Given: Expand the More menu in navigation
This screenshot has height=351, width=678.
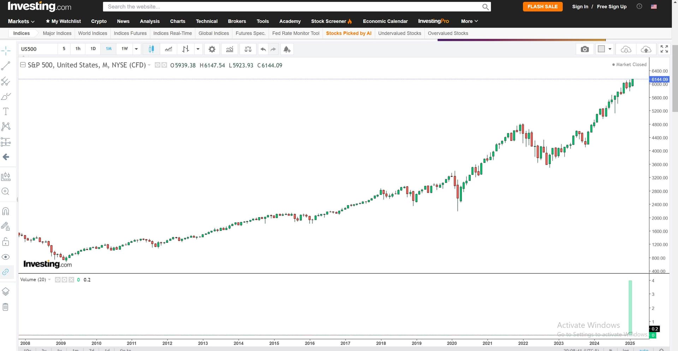Looking at the screenshot, I should [x=469, y=21].
